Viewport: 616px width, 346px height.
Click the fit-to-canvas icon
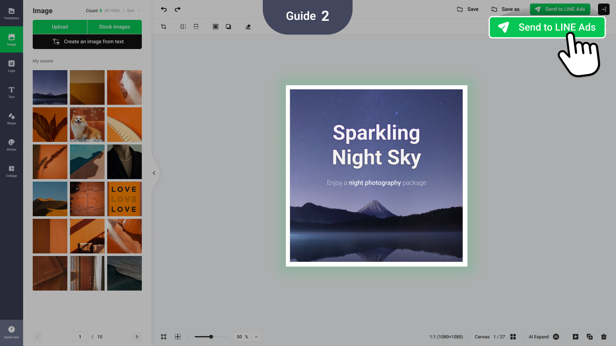216,27
